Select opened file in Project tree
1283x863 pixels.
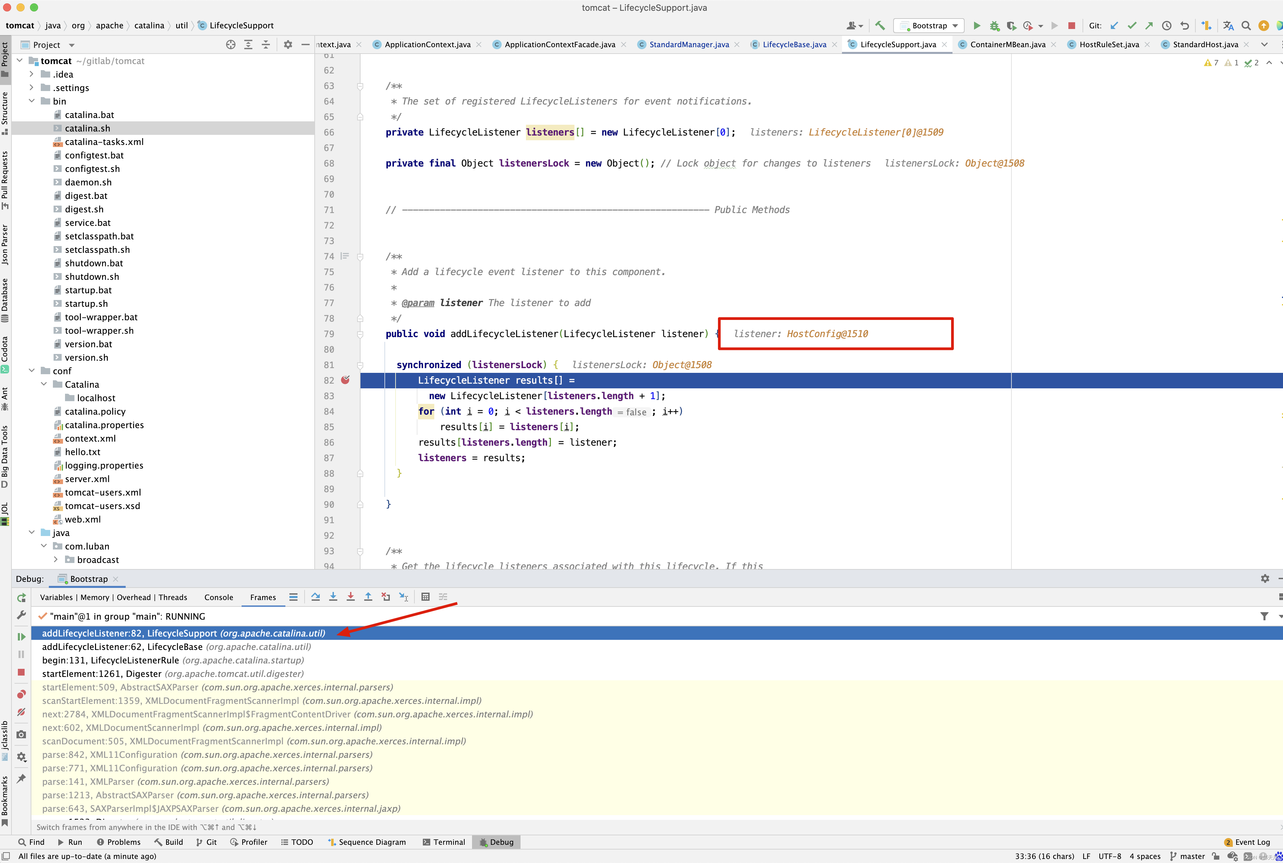click(231, 44)
